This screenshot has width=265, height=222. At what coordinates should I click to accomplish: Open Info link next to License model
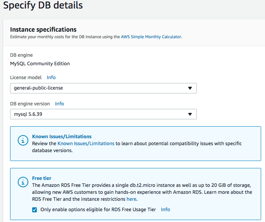pyautogui.click(x=51, y=78)
